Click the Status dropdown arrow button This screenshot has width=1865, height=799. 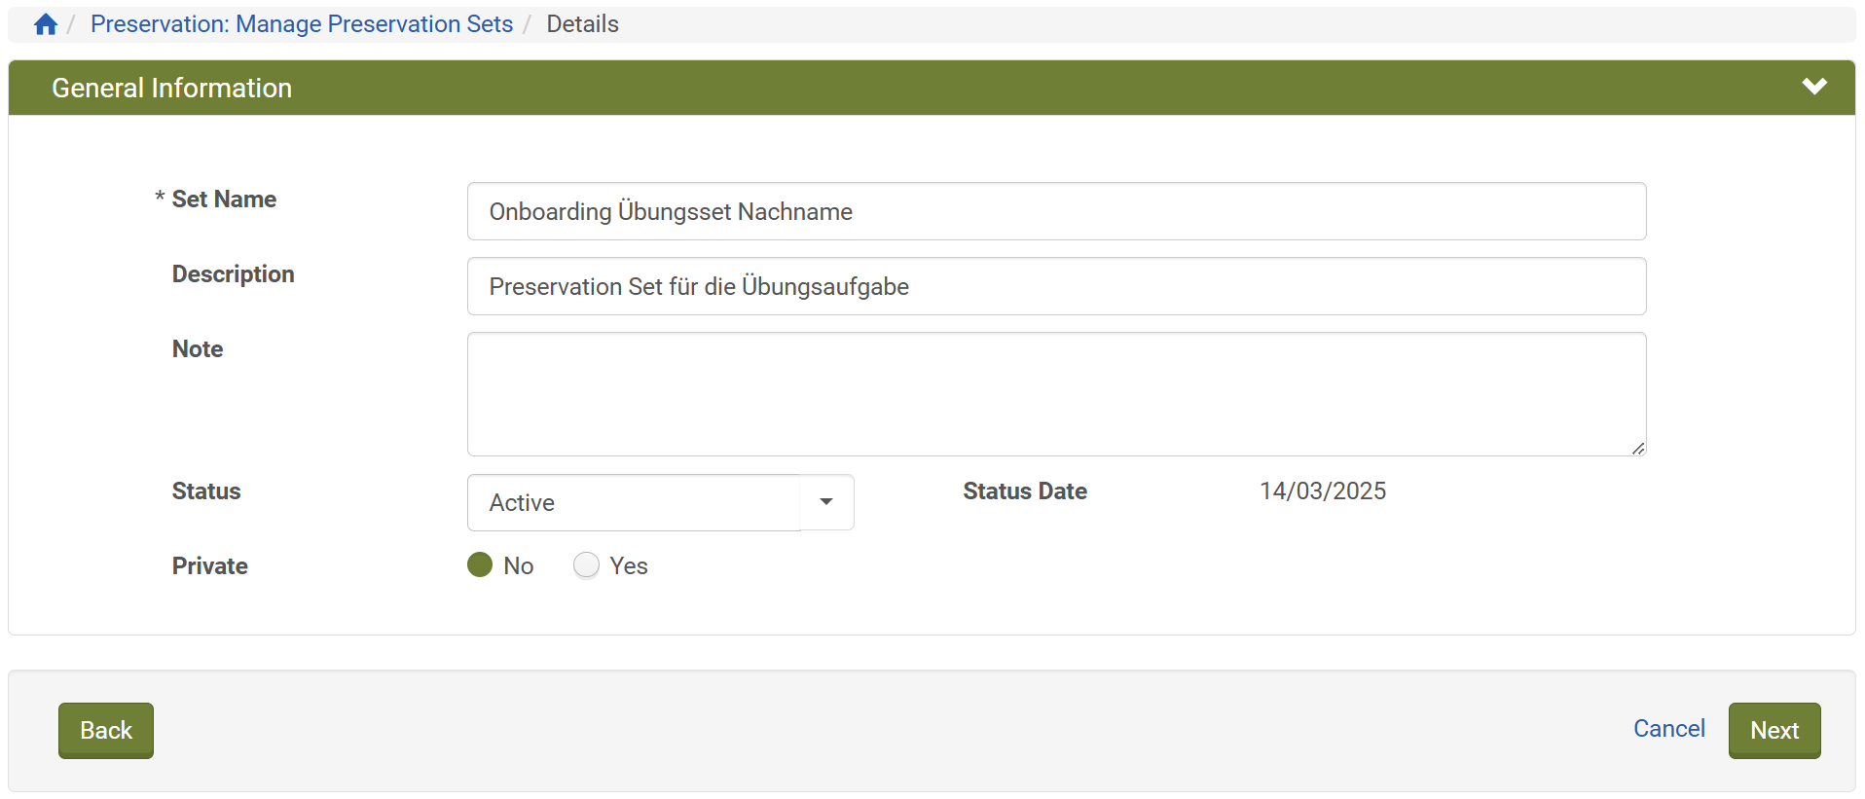click(x=826, y=502)
